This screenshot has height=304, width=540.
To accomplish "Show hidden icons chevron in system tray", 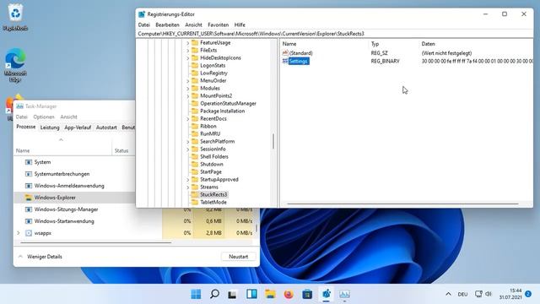I will (448, 294).
